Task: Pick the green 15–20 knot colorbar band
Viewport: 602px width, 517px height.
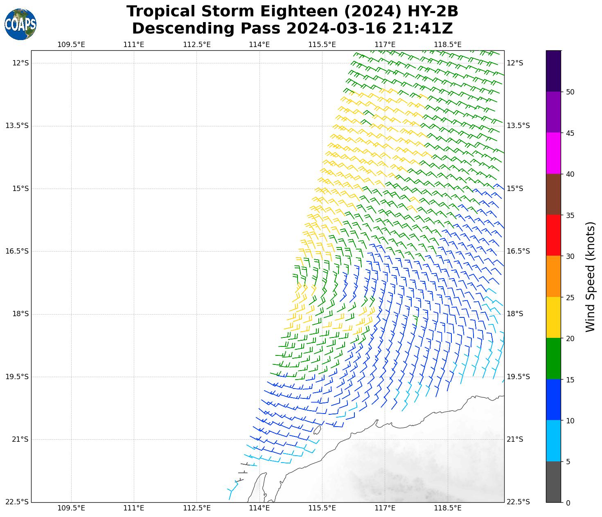Action: 553,359
